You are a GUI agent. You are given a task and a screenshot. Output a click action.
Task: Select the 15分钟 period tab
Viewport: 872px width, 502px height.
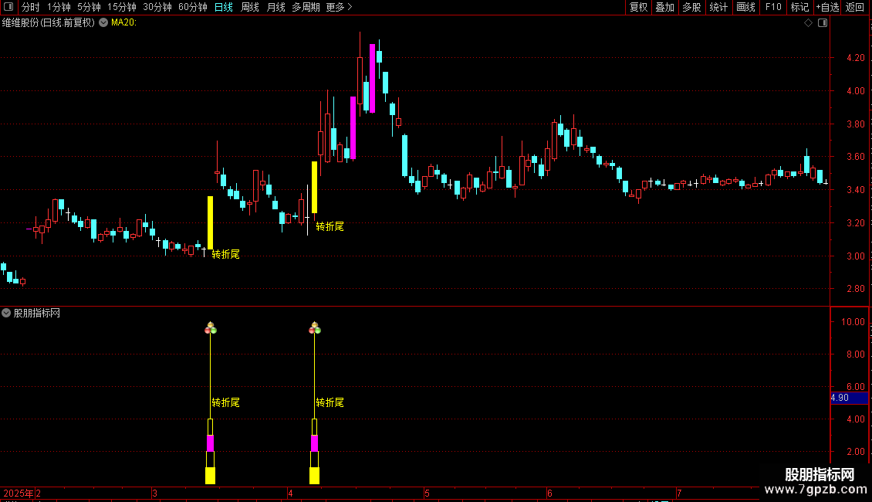(x=122, y=7)
